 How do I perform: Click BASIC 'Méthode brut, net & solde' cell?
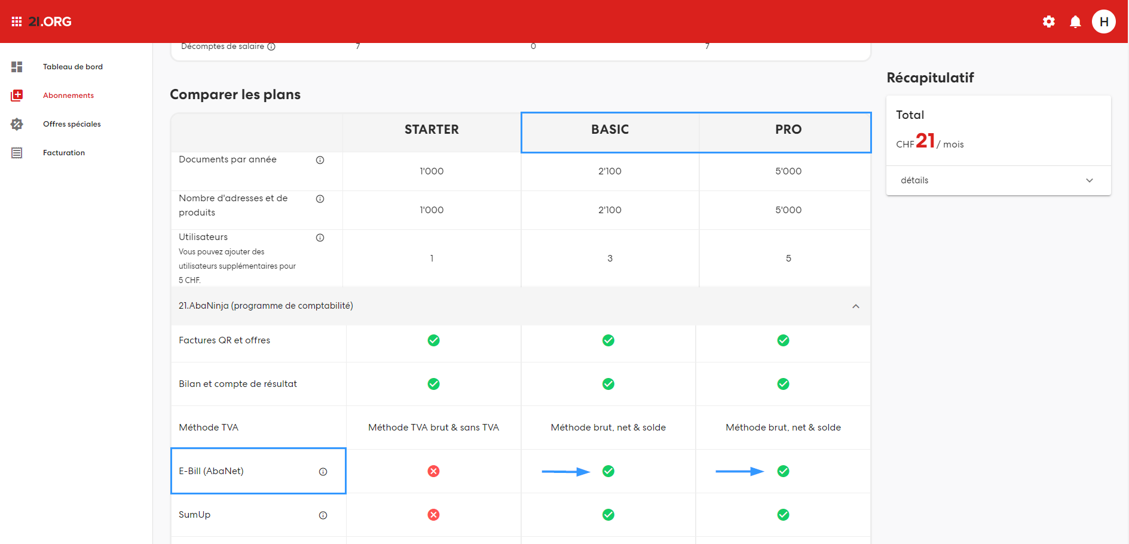pos(608,428)
